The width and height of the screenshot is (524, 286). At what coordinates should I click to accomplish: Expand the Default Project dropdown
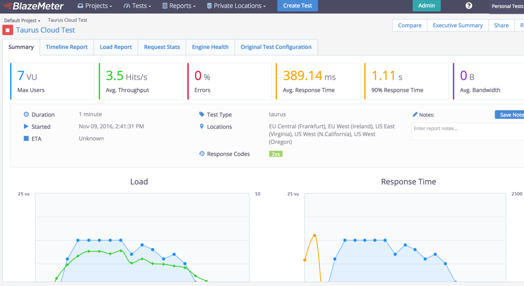point(22,20)
